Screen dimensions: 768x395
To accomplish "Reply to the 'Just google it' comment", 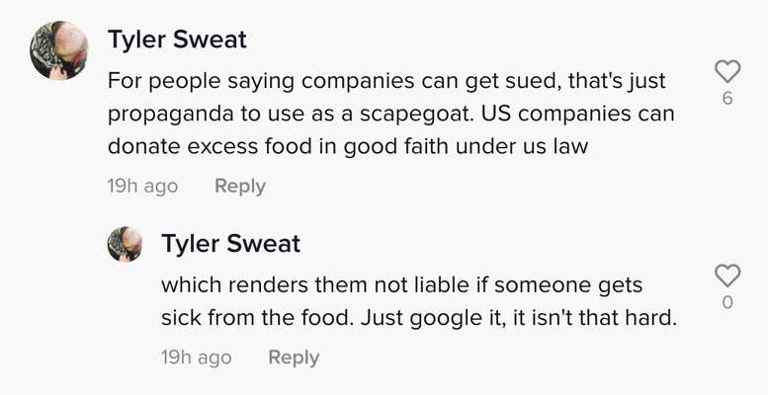I will coord(294,357).
